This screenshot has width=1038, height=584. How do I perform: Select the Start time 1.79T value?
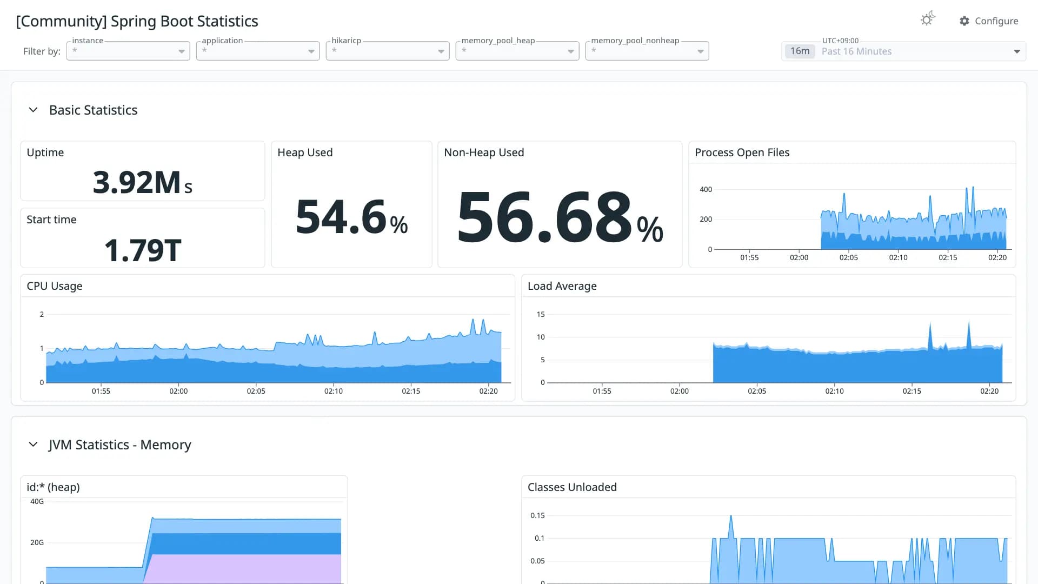(143, 250)
